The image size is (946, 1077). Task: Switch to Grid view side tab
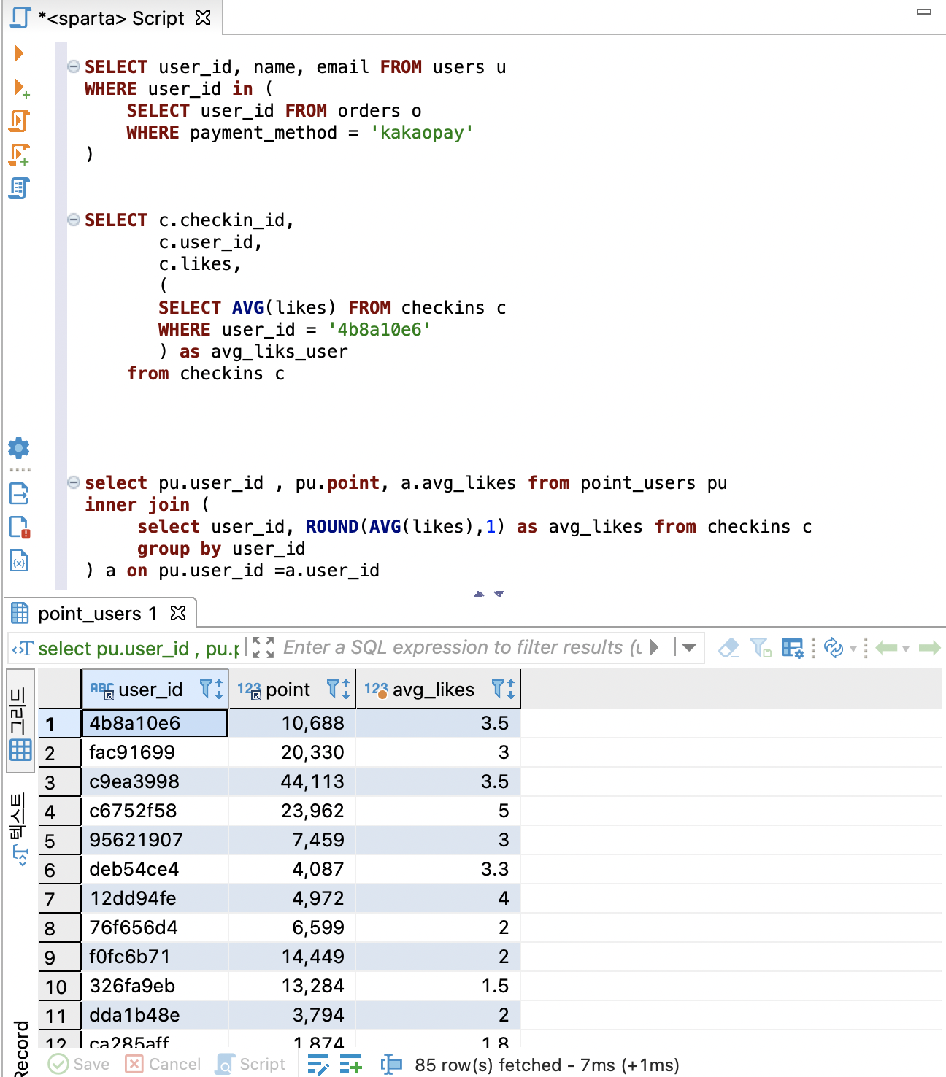pos(20,721)
